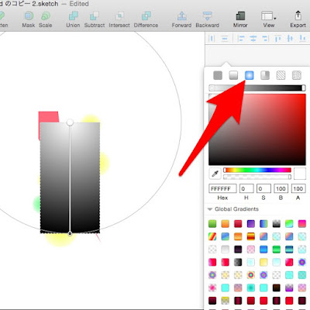The height and width of the screenshot is (310, 310).
Task: Move layer Forward in stack
Action: pyautogui.click(x=181, y=19)
